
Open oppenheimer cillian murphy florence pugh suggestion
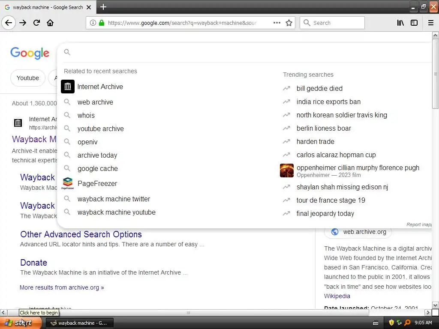[358, 170]
